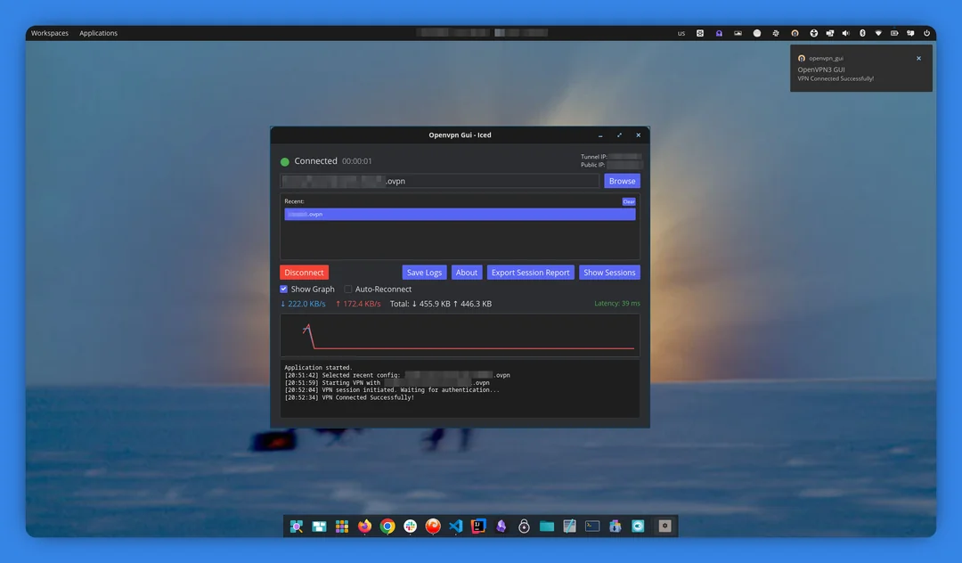Open the text editor icon in the dock

569,526
